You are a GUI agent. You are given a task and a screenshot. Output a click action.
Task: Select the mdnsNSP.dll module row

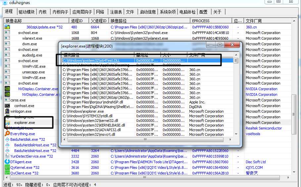click(x=147, y=102)
